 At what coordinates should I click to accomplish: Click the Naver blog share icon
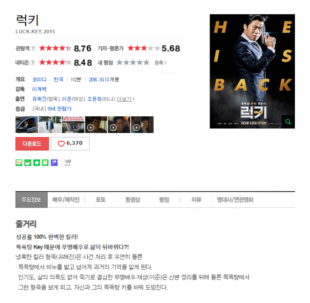[x=19, y=163]
